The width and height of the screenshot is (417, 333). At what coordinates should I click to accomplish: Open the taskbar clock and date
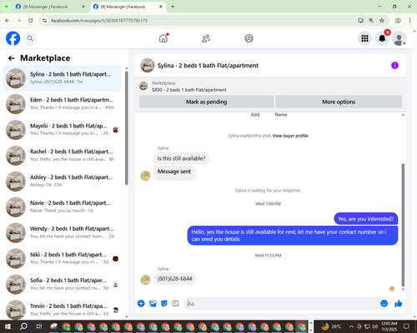click(389, 326)
